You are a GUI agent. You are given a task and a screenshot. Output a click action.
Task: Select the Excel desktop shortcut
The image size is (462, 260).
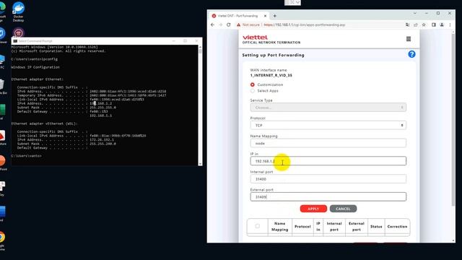tap(1, 112)
